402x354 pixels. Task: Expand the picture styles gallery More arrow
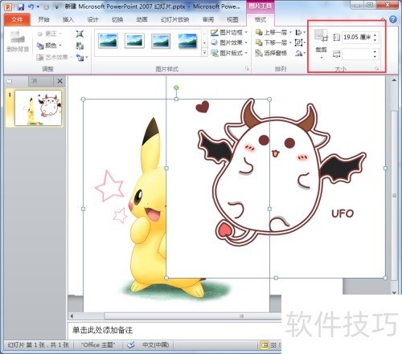(204, 53)
